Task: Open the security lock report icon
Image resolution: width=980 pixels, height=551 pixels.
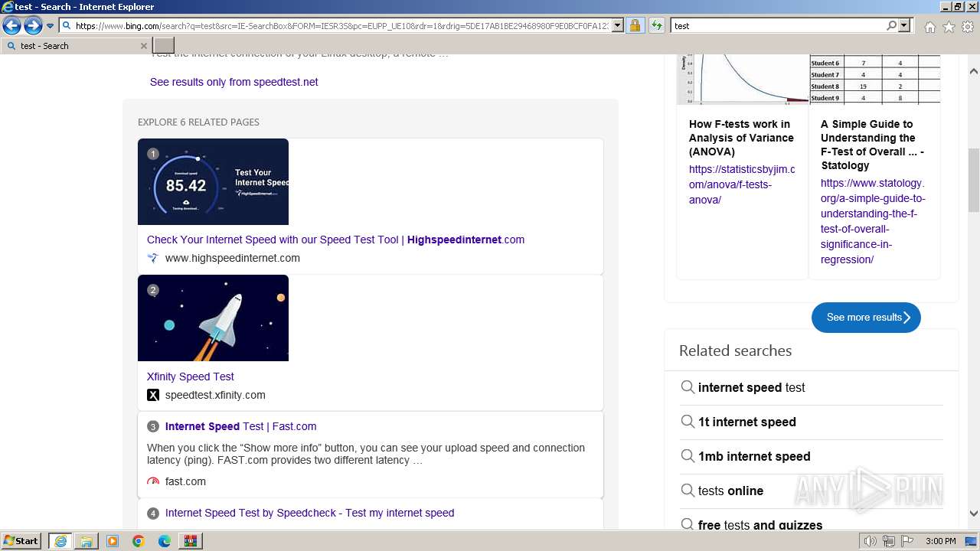Action: click(x=635, y=25)
